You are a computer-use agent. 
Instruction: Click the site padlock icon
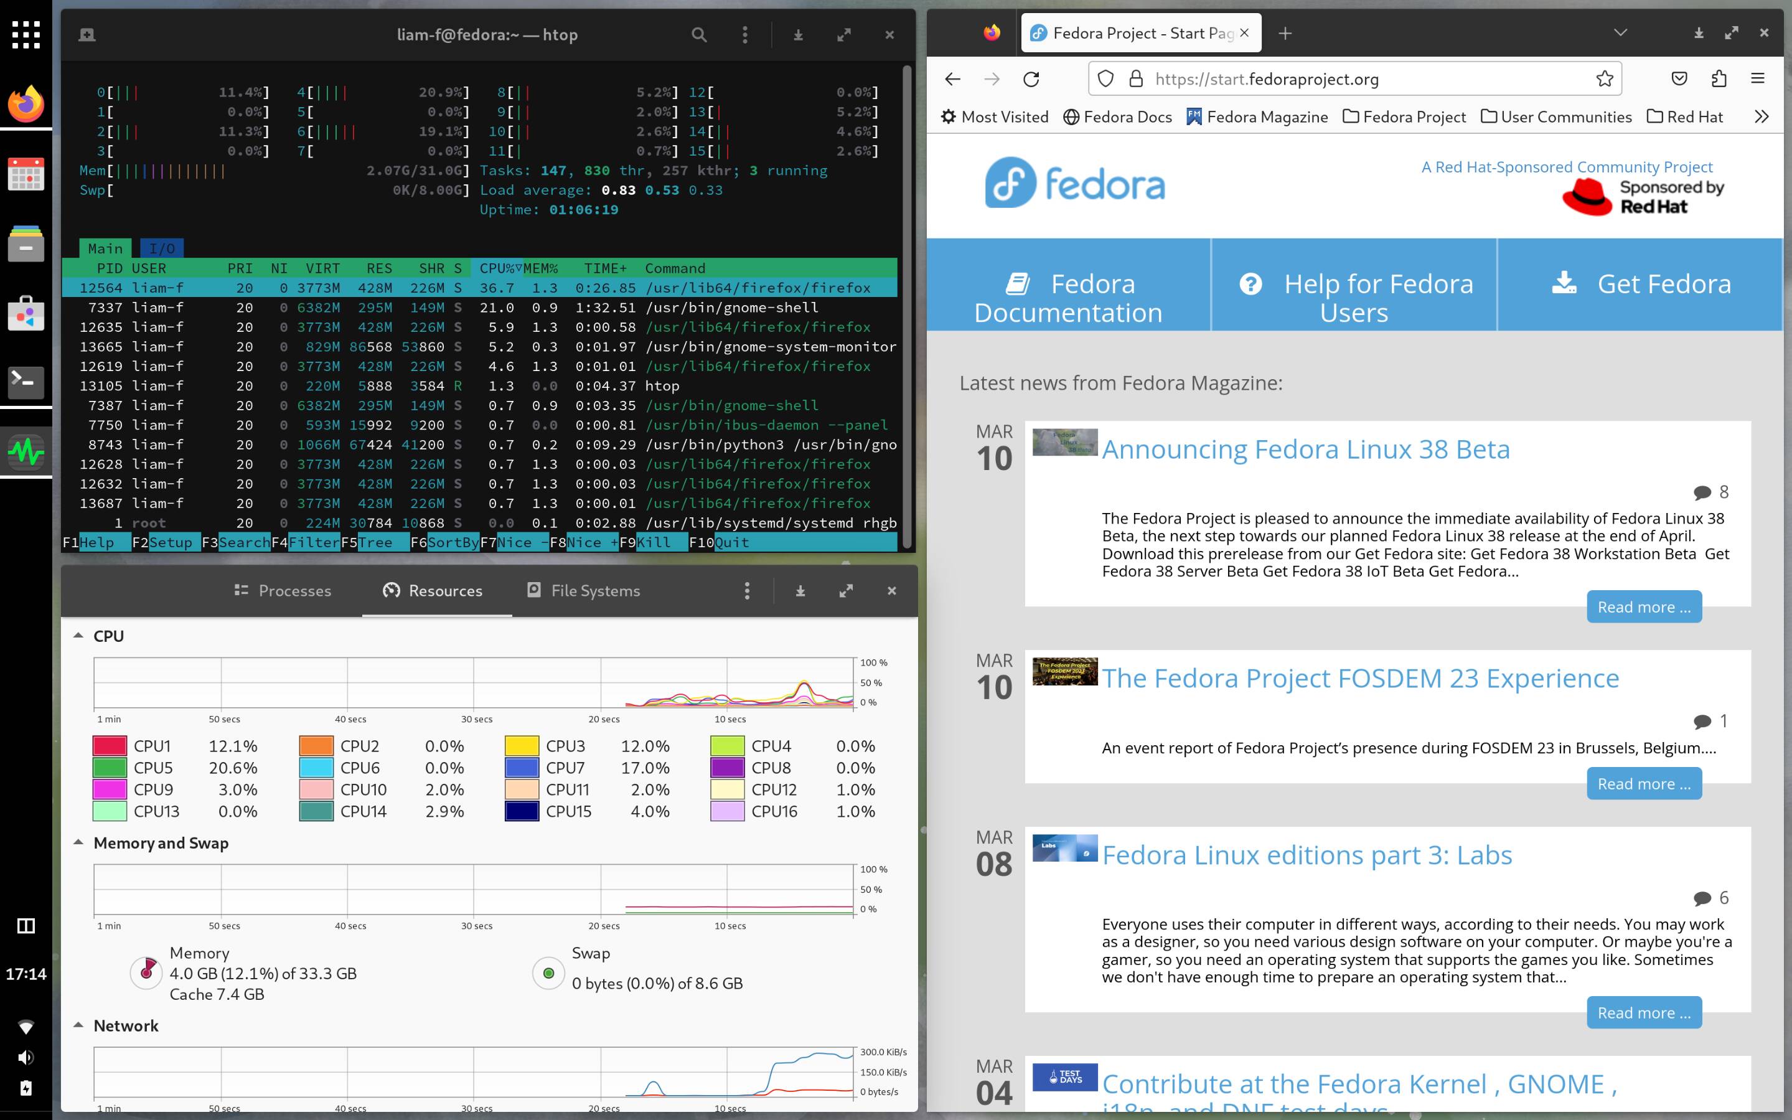pos(1136,79)
